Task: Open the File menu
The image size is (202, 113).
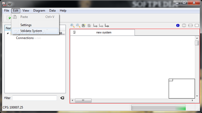Action: (x=7, y=11)
